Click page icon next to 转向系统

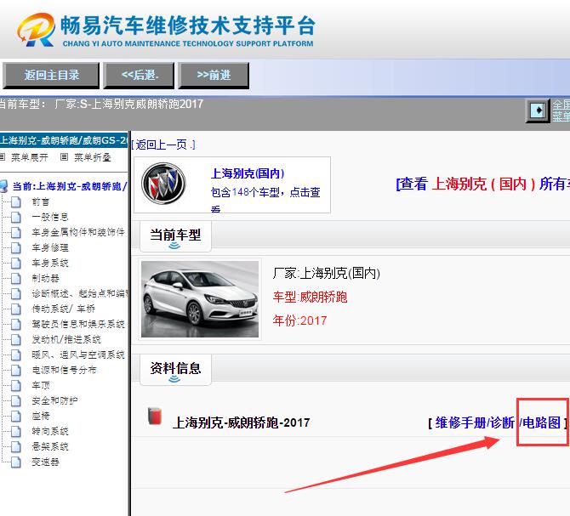(x=15, y=431)
